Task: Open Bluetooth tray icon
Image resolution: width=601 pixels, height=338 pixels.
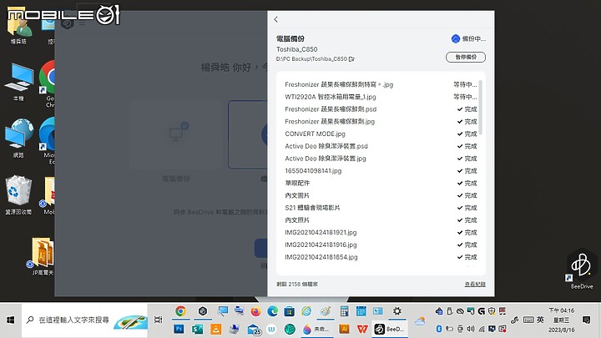Action: click(439, 329)
